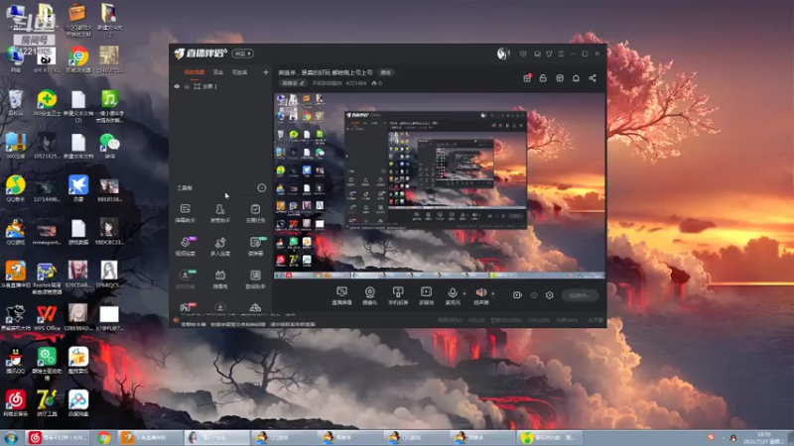Open the gift box icon with red dot
This screenshot has width=794, height=446.
[x=527, y=78]
